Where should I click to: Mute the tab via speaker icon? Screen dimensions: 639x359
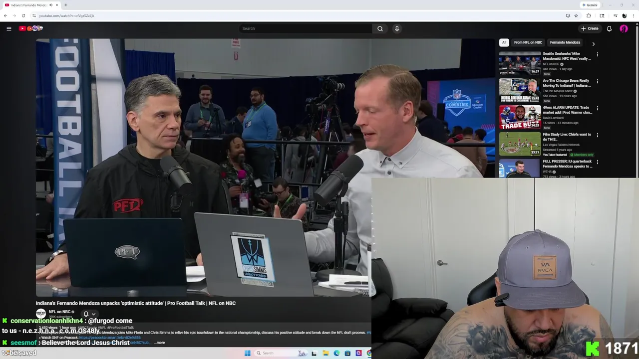pyautogui.click(x=51, y=5)
